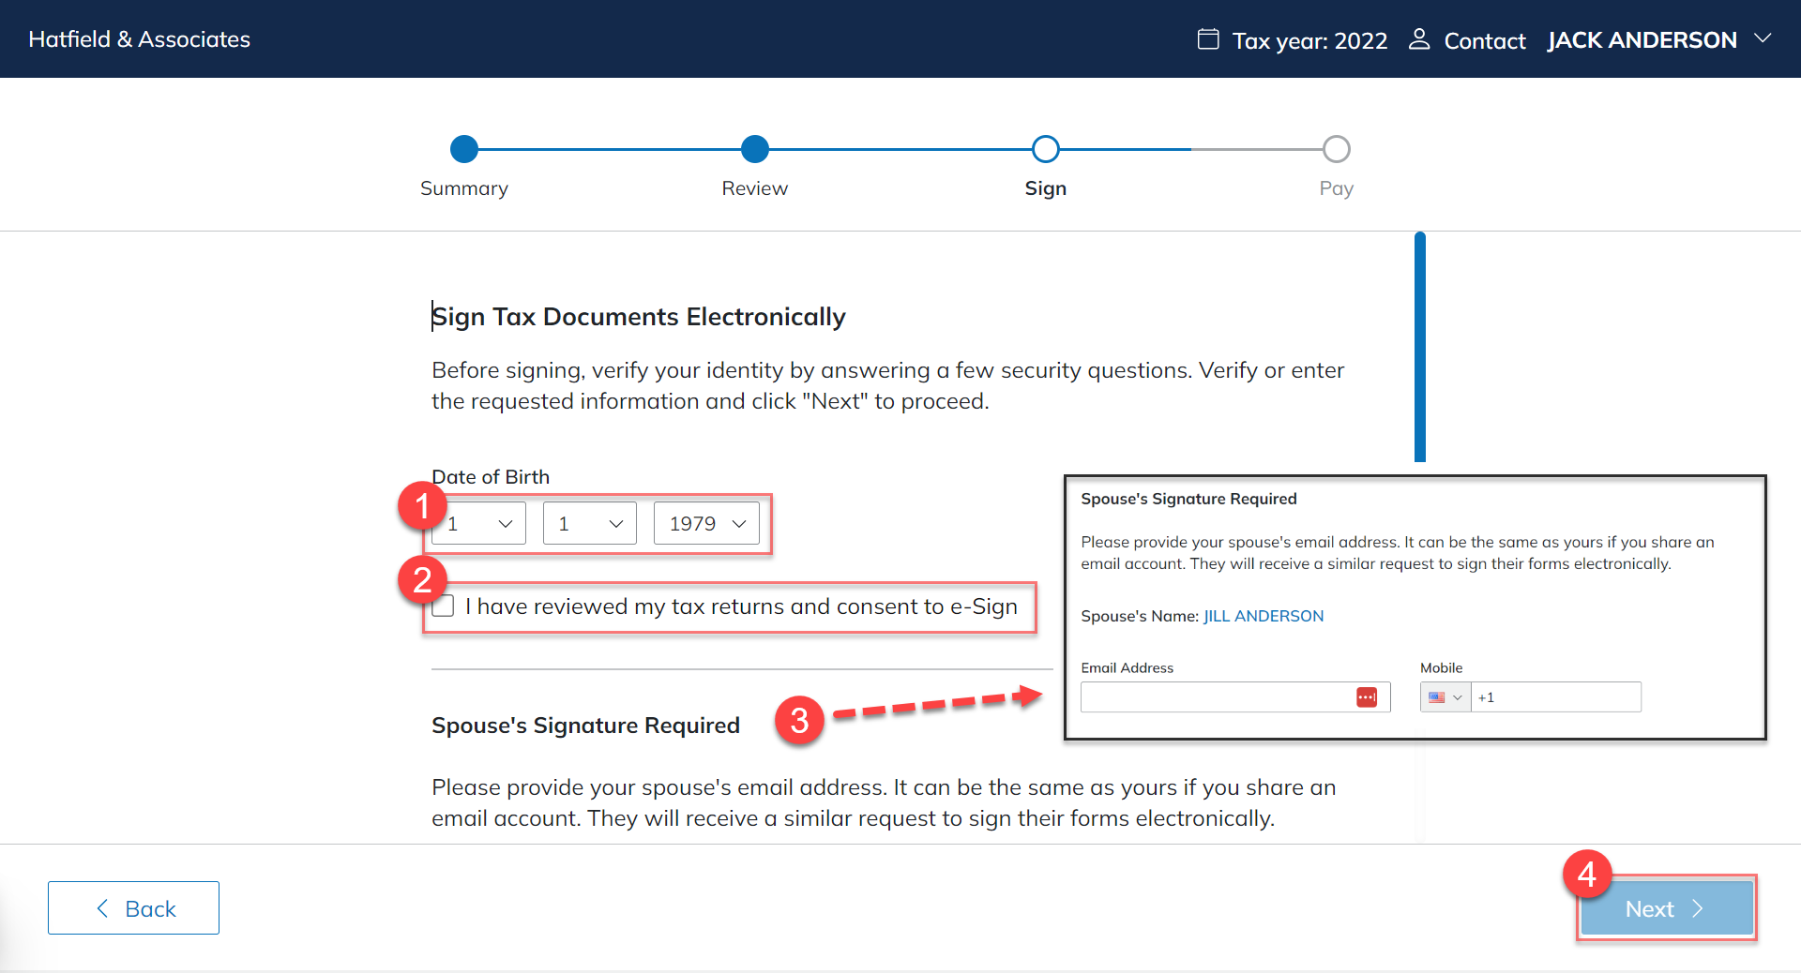Click the red step 3 annotation badge
1801x973 pixels.
point(799,721)
